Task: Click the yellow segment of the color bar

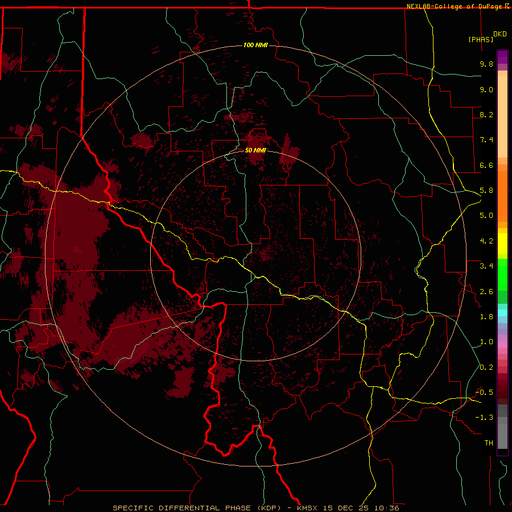Action: click(x=502, y=243)
